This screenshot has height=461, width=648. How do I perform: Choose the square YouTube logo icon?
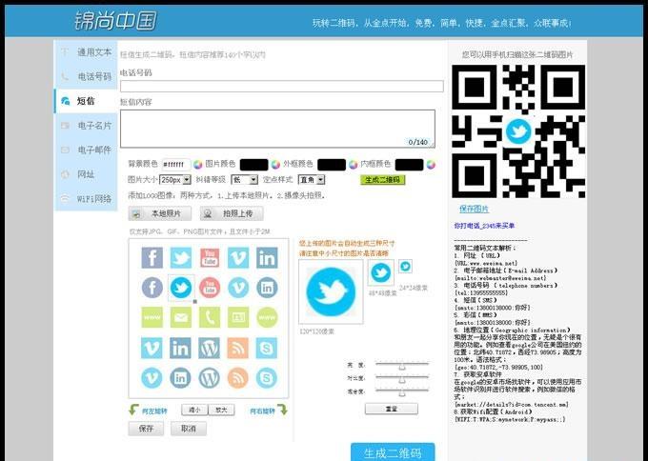pyautogui.click(x=210, y=257)
